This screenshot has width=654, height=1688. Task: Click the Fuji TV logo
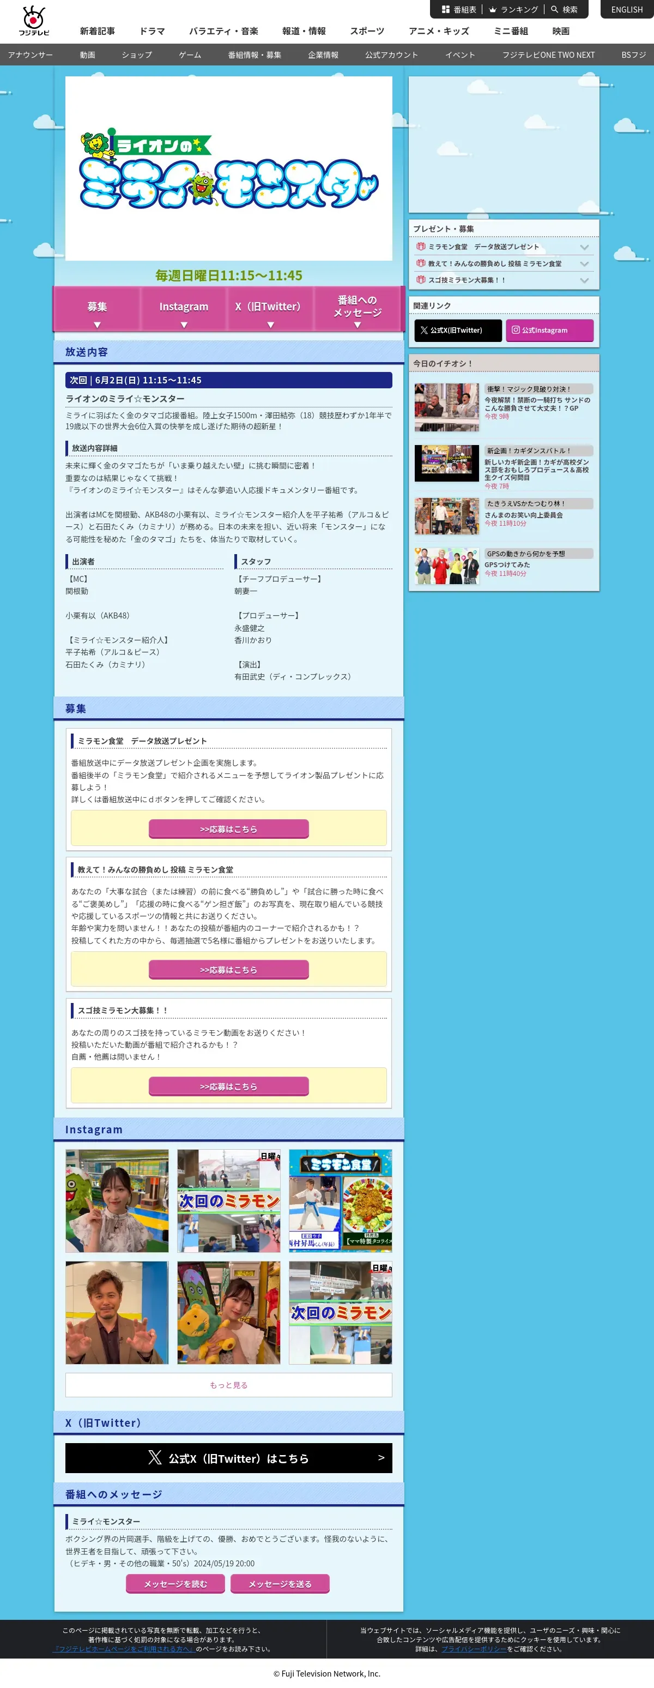[33, 21]
